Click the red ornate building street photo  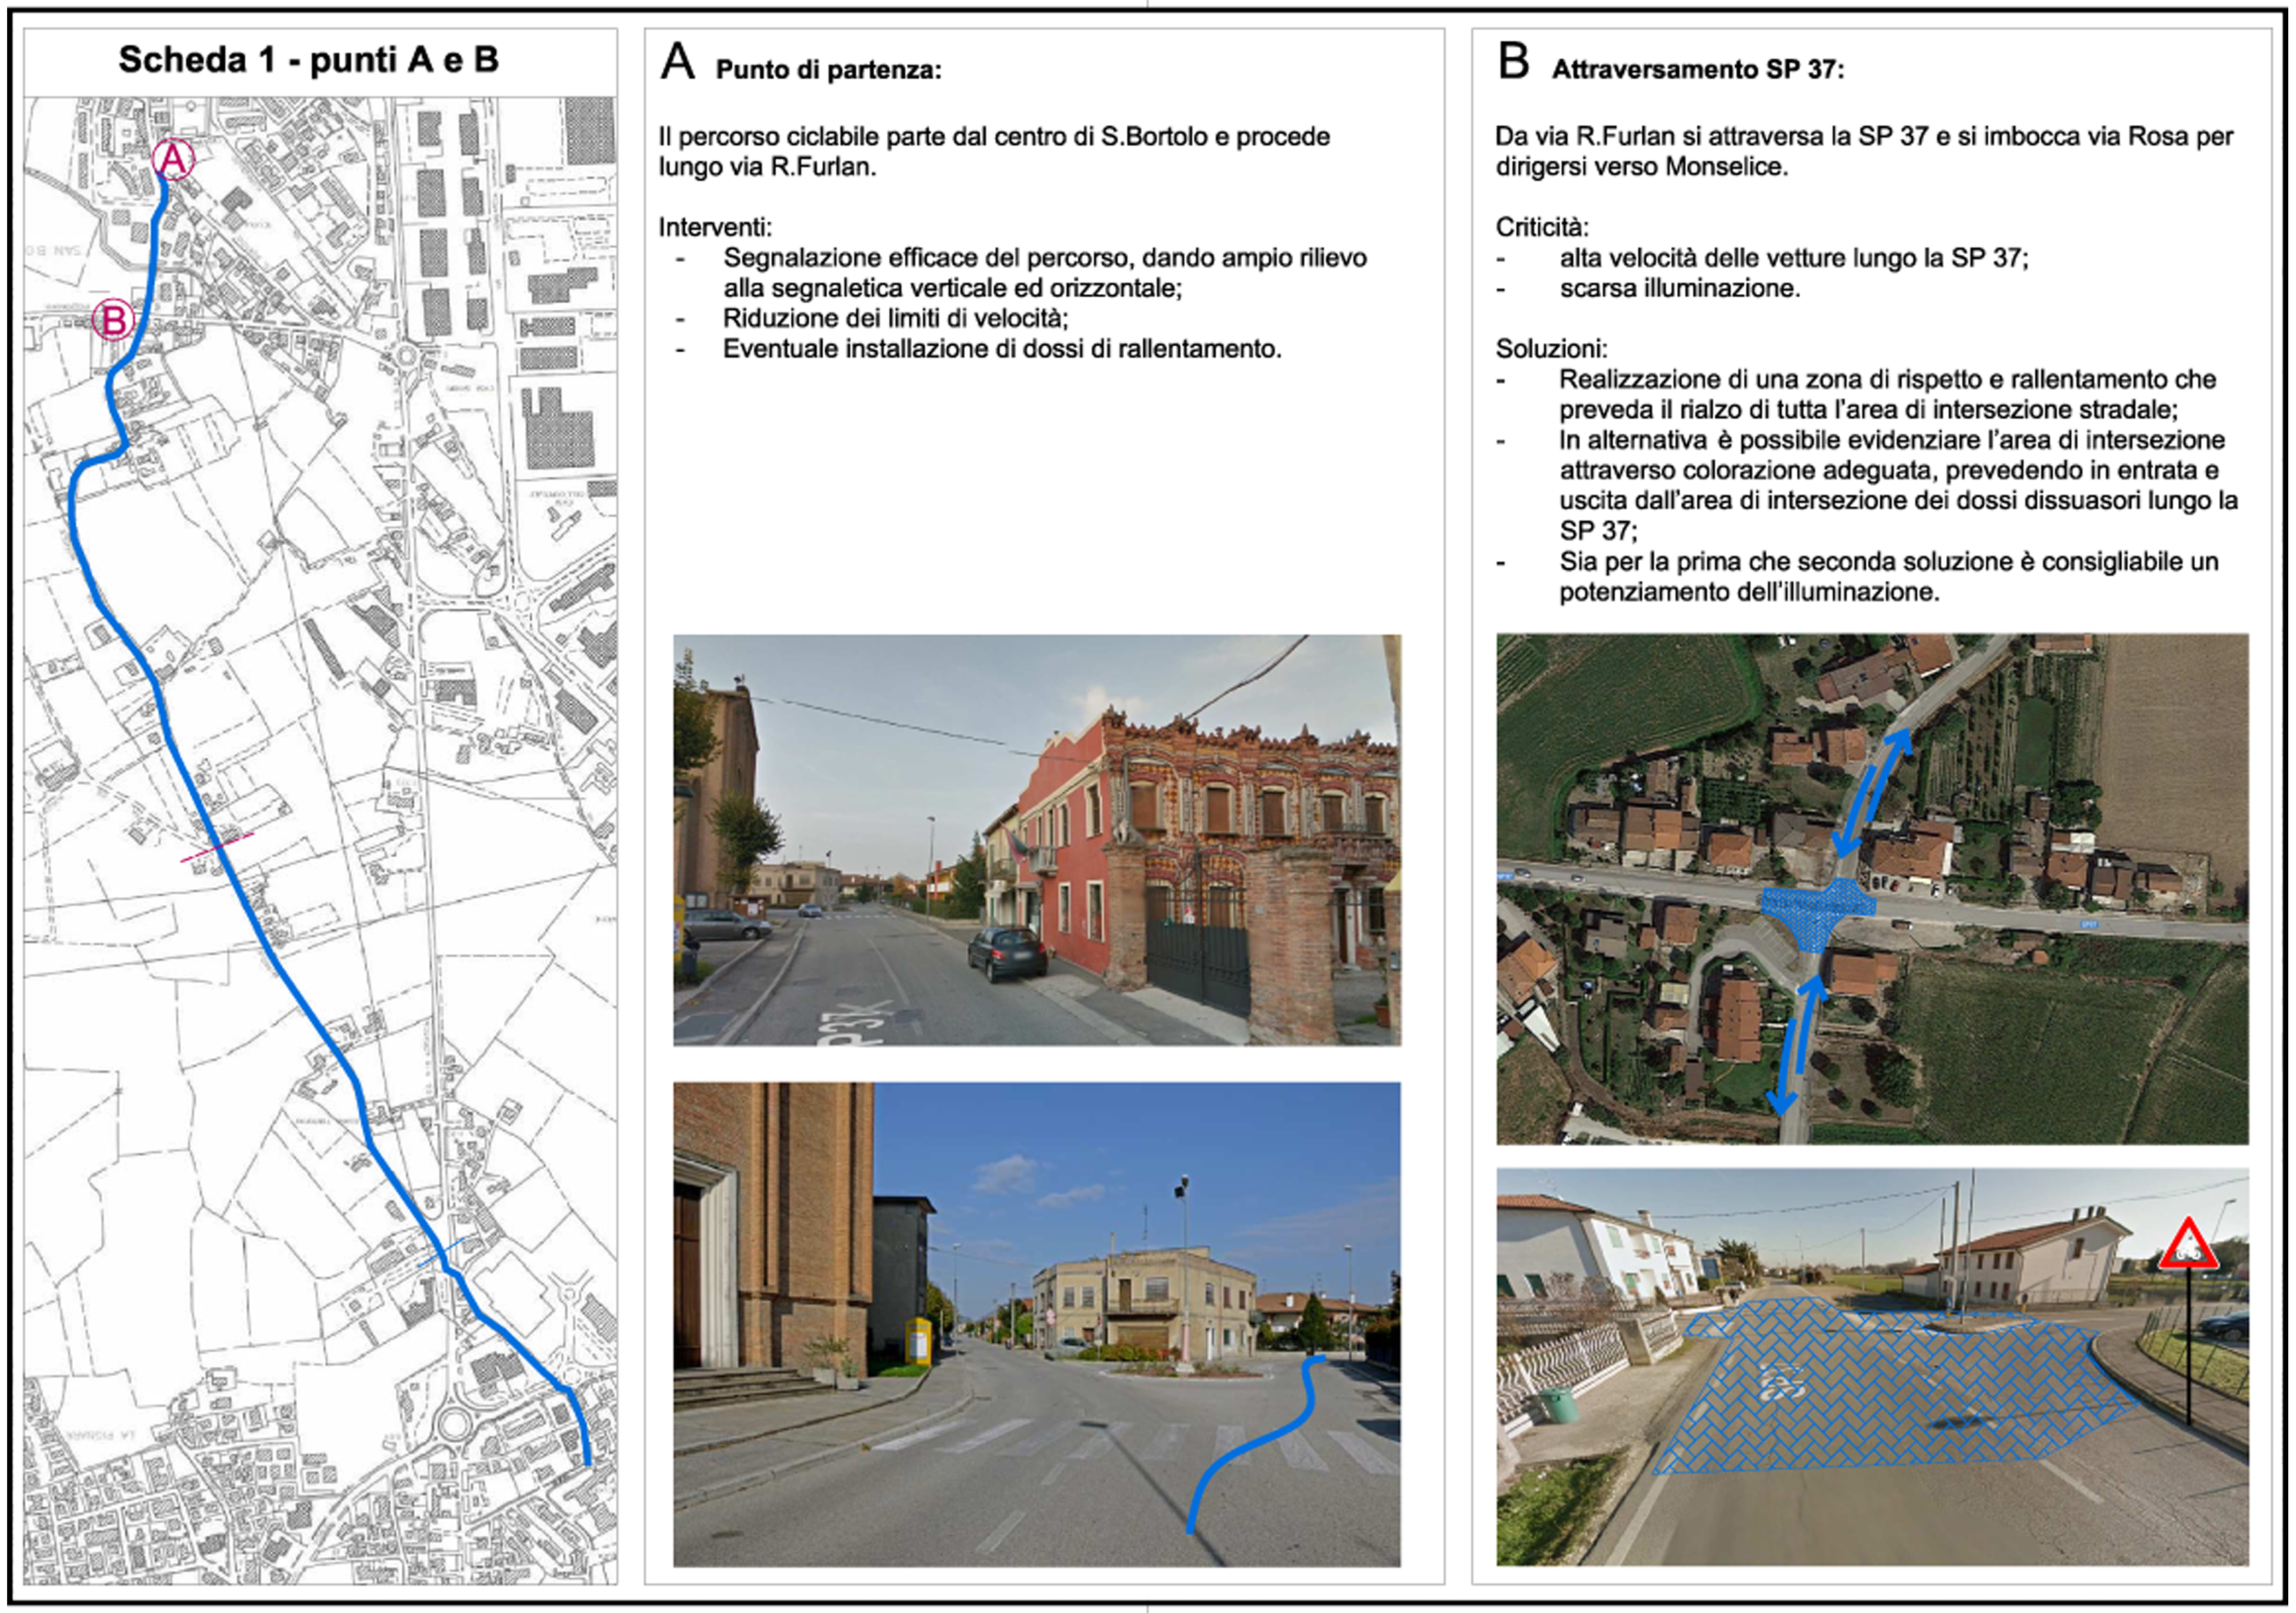click(x=1037, y=840)
